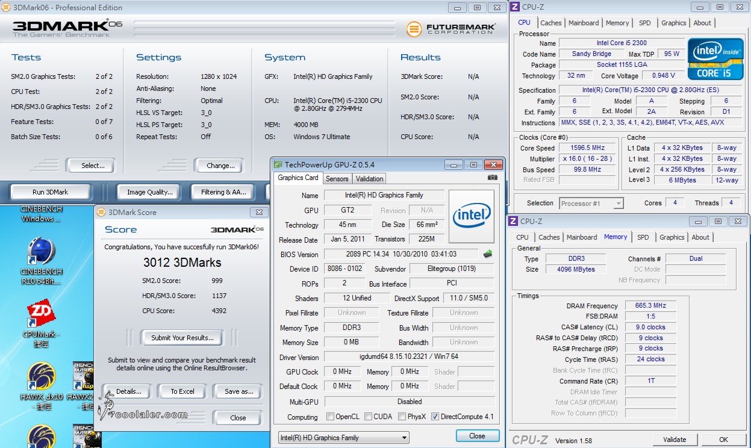Click the Futuremark Corporation logo
This screenshot has height=448, width=751.
(451, 28)
